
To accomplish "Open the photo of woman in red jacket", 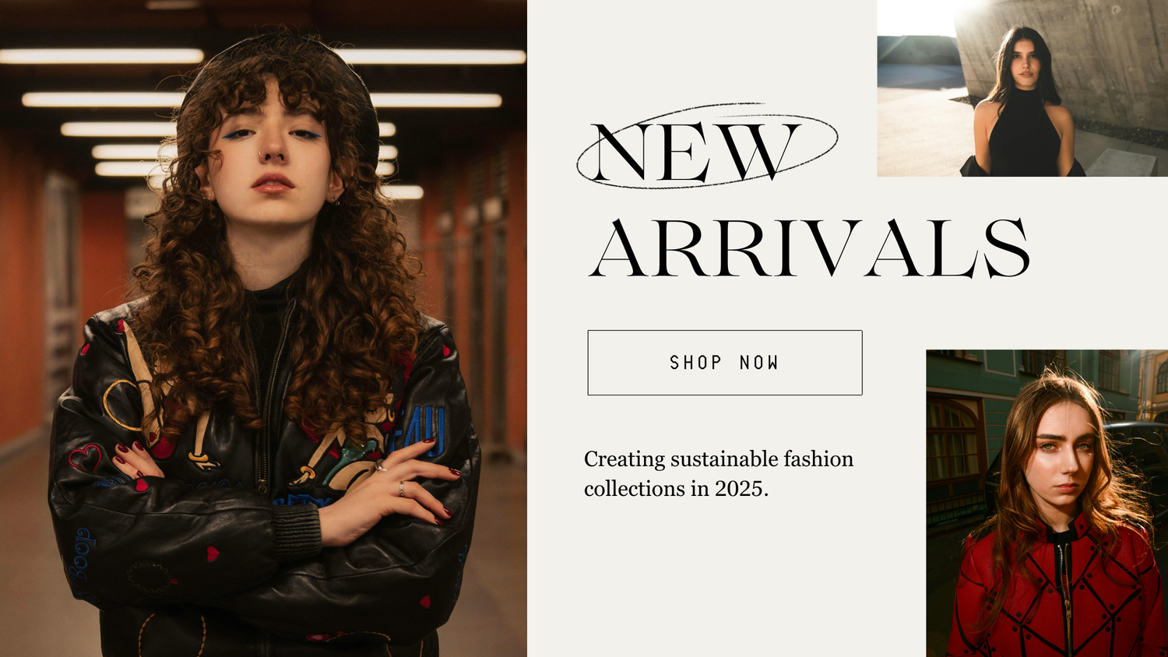I will 1047,503.
